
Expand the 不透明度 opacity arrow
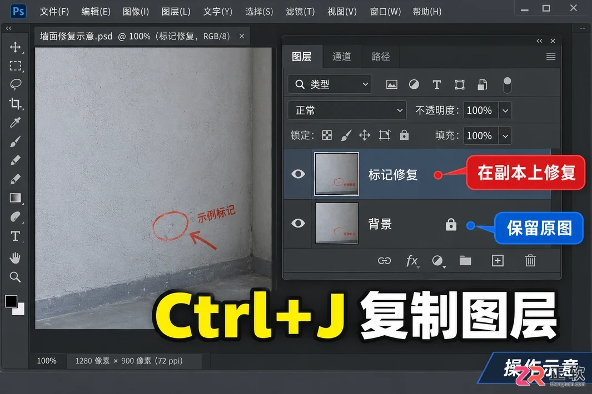coord(505,110)
